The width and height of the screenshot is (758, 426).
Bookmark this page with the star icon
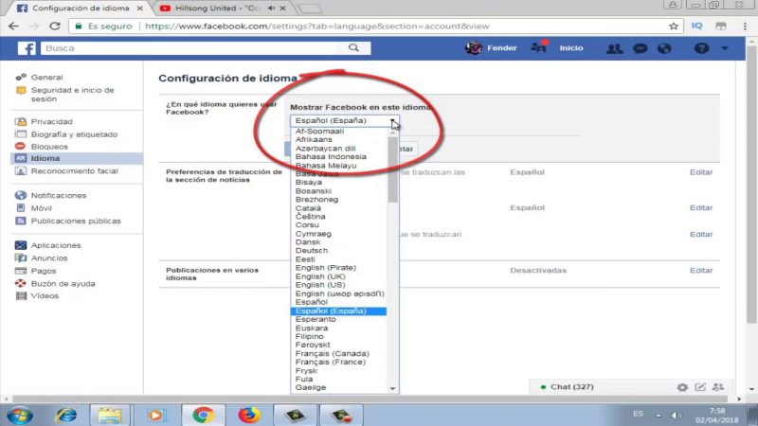coord(674,27)
